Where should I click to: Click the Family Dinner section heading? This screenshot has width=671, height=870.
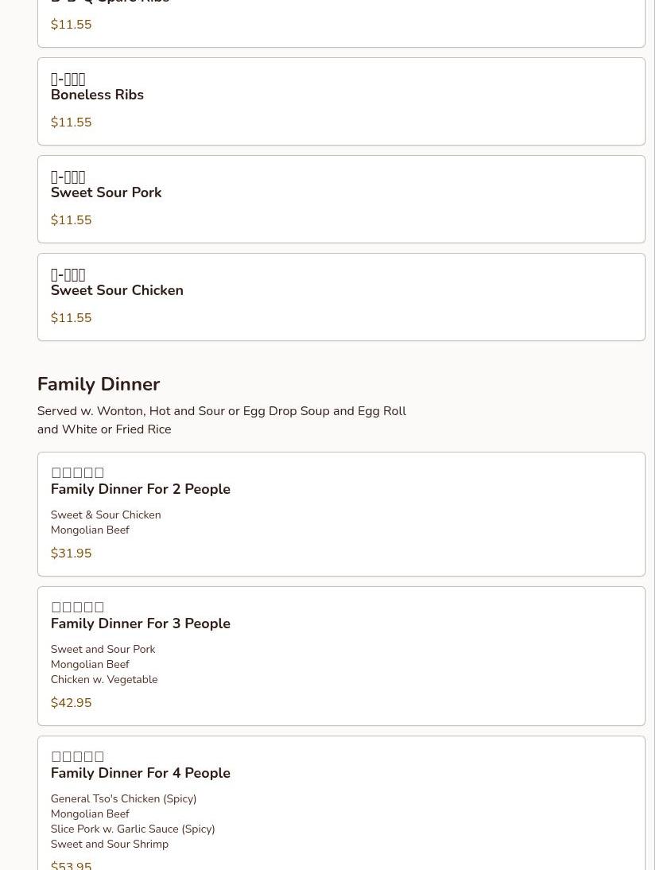pos(99,385)
